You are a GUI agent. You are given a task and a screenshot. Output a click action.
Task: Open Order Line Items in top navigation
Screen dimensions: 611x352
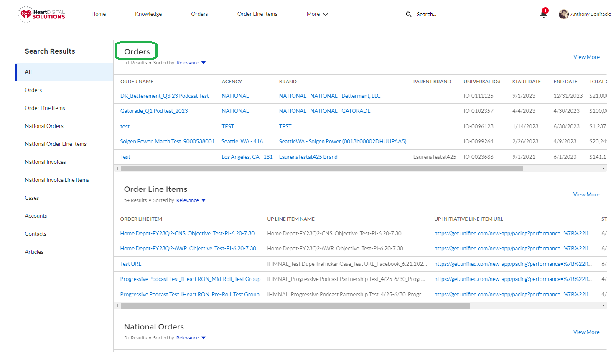tap(257, 14)
